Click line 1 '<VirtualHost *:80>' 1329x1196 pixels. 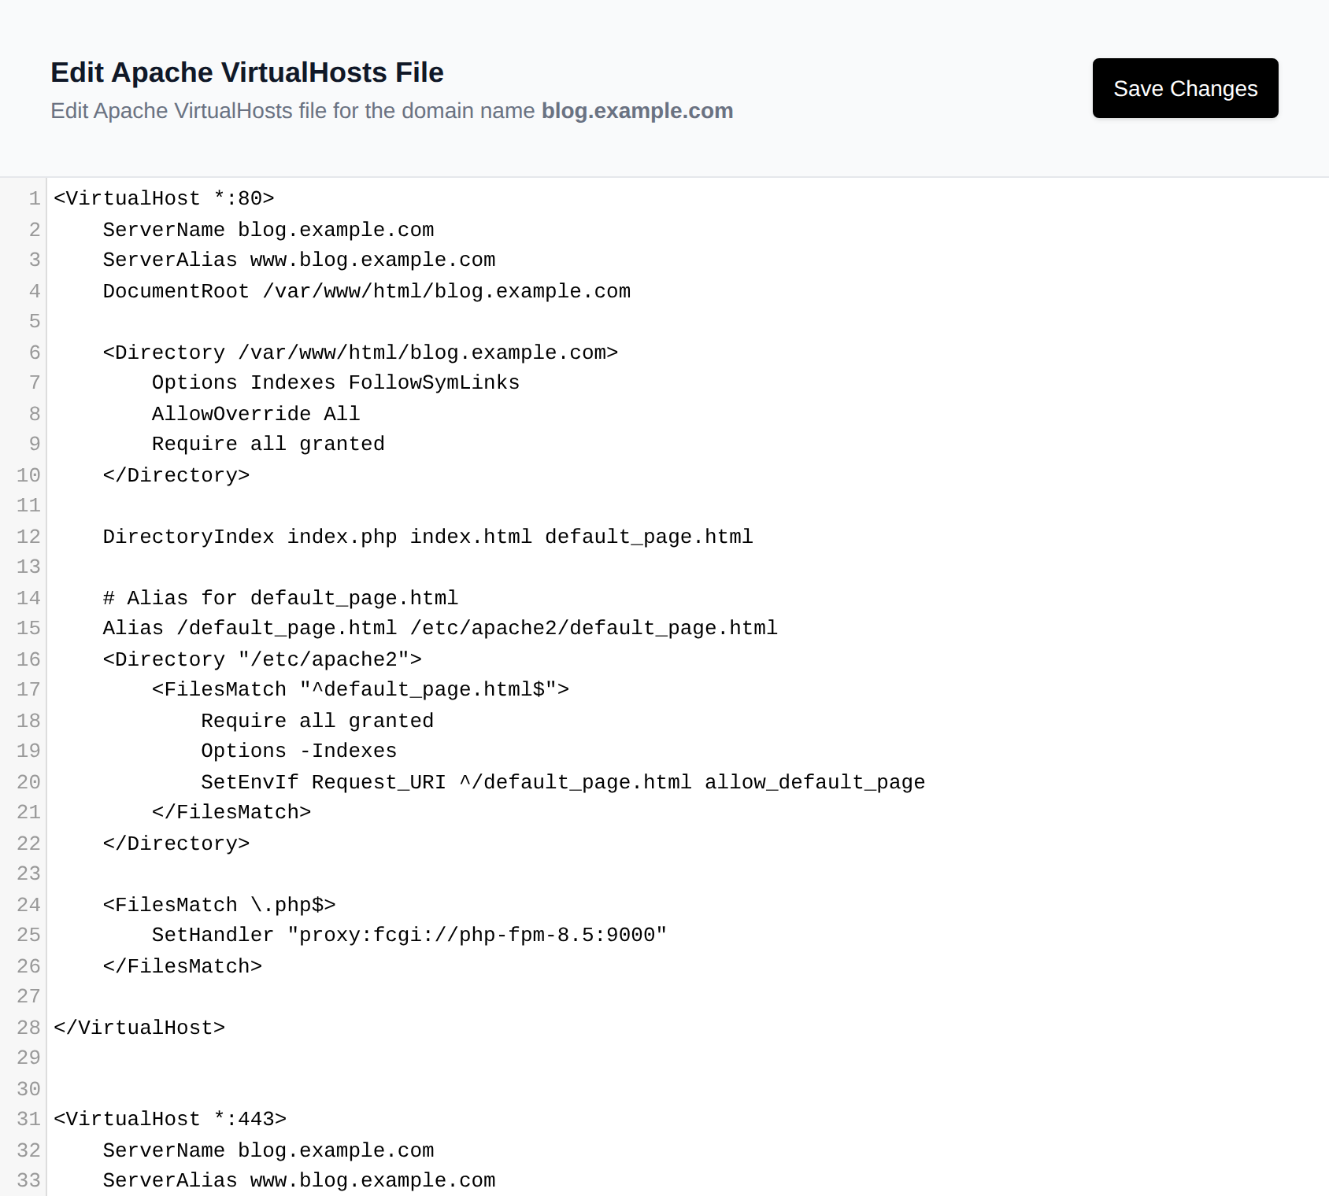click(164, 198)
